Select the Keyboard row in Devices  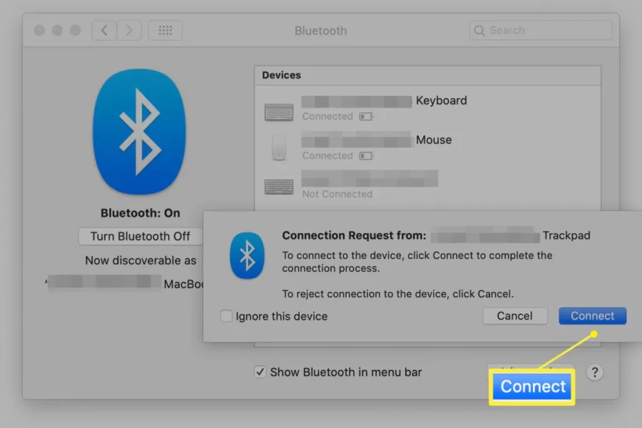click(428, 108)
